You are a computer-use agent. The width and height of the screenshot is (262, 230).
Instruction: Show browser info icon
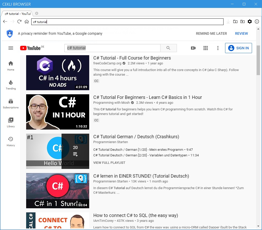coord(257,21)
